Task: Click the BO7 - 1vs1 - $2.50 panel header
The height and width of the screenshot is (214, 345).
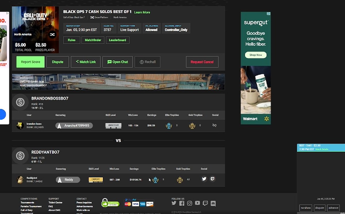Action: [321, 147]
